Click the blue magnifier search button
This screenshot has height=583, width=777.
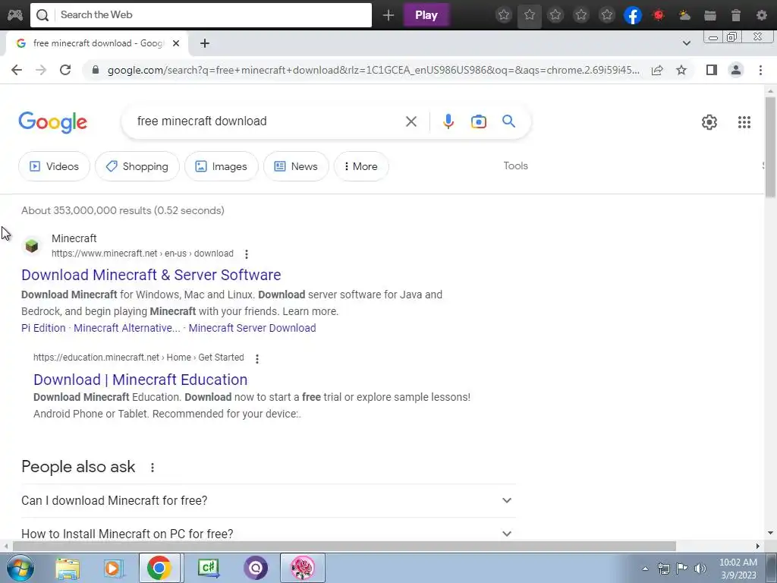pos(508,121)
